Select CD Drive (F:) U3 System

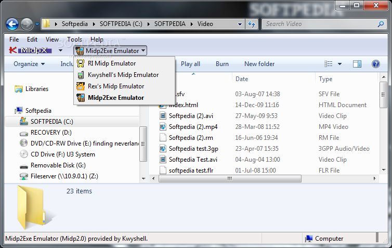tap(58, 154)
